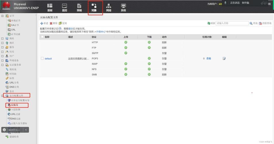
Task: Click the 查询 search button
Action: (x=254, y=23)
